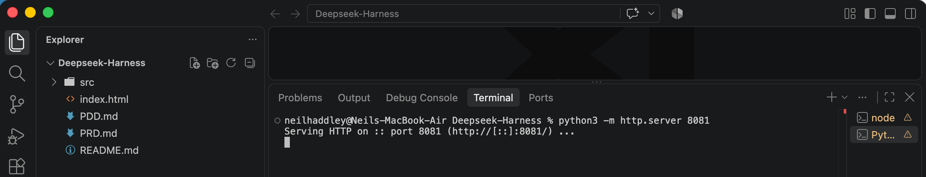
Task: Customize the editor layout
Action: point(850,14)
